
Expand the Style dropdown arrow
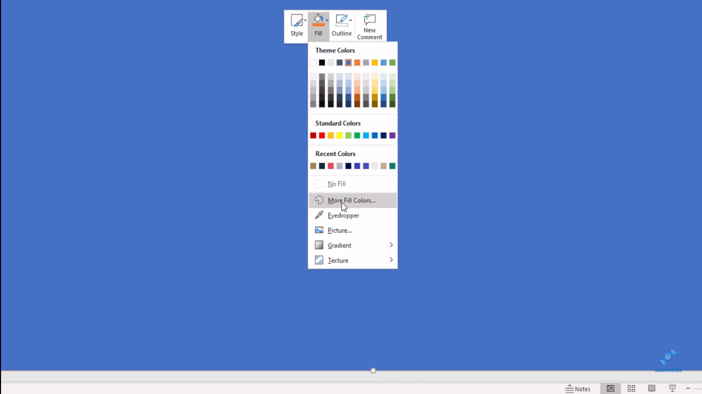(305, 21)
